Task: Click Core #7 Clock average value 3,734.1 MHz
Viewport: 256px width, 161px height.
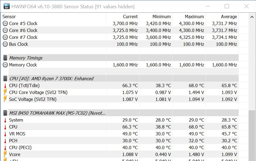Action: pos(224,37)
